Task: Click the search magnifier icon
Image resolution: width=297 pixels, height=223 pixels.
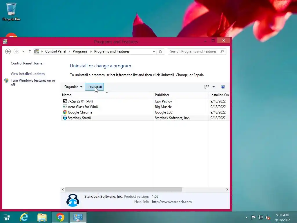Action: click(222, 51)
